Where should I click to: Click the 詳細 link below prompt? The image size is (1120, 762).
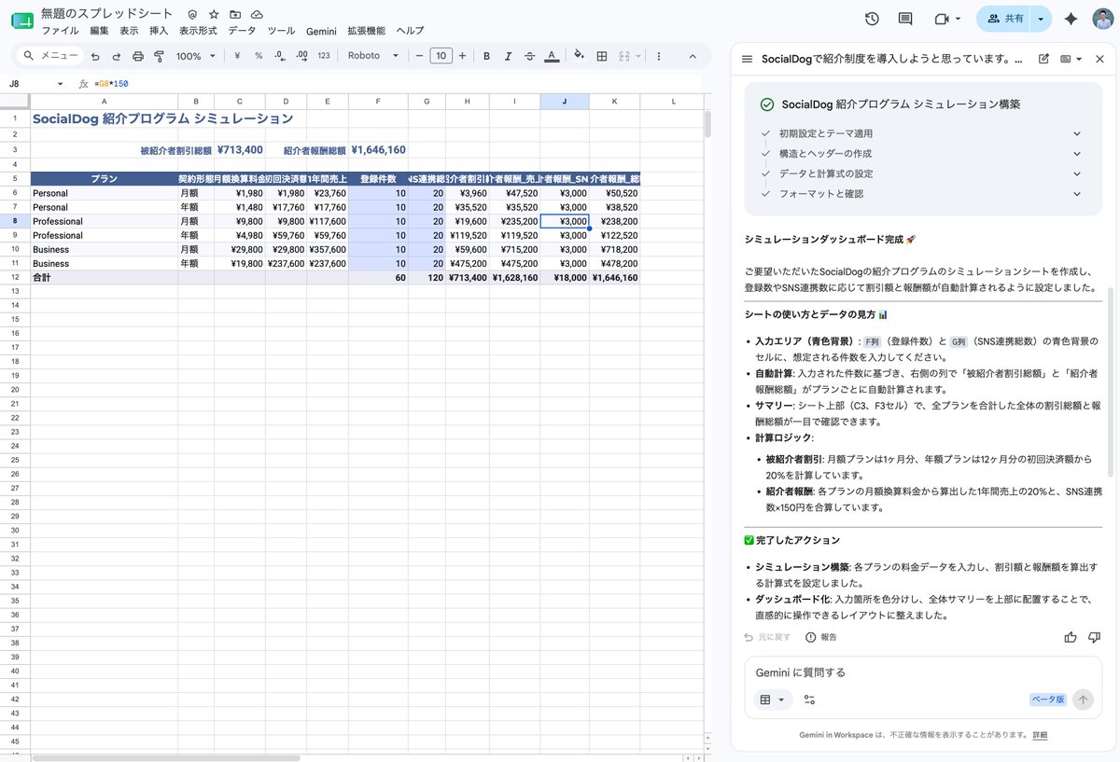tap(1040, 735)
